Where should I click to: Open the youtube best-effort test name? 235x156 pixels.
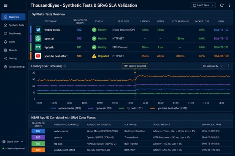pyautogui.click(x=56, y=56)
